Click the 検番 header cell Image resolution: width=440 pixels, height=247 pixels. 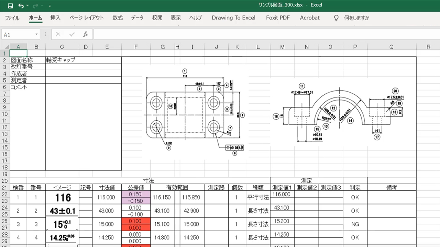[18, 187]
